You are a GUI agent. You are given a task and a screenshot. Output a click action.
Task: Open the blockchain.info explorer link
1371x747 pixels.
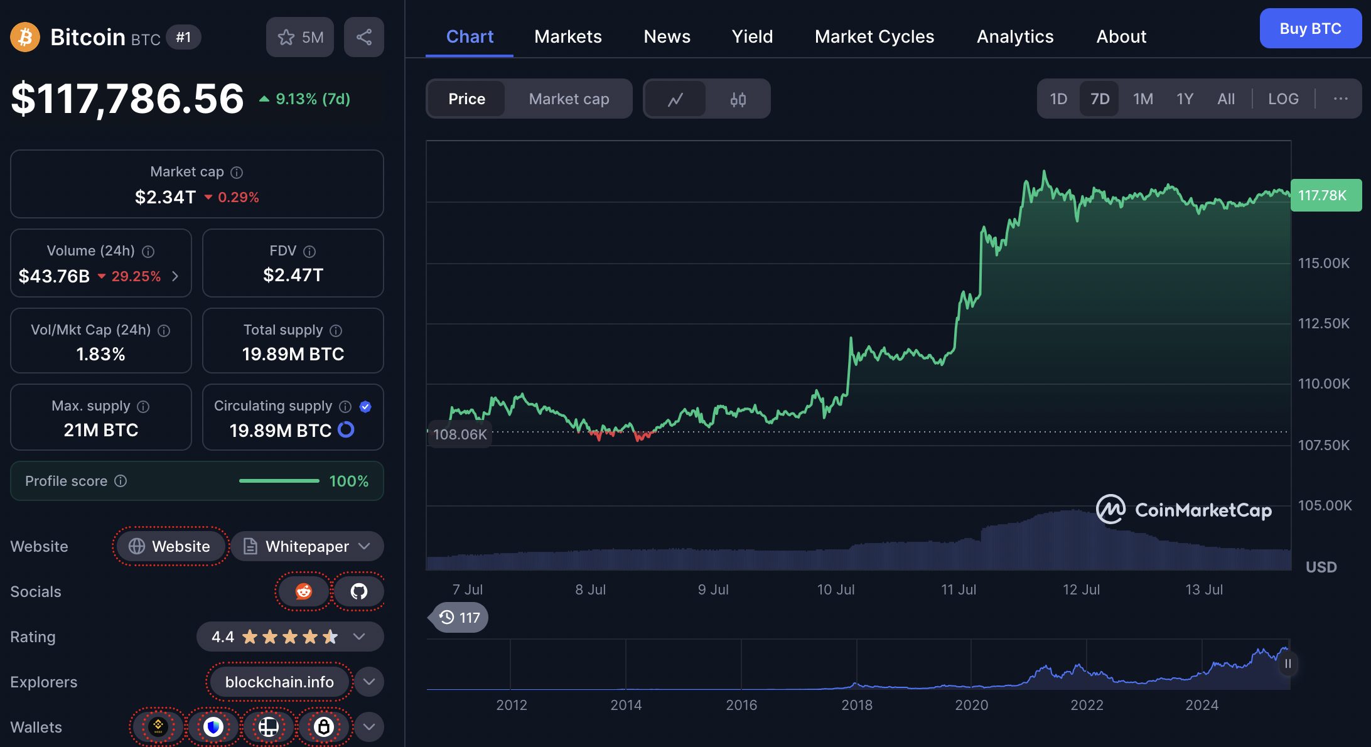click(x=279, y=682)
